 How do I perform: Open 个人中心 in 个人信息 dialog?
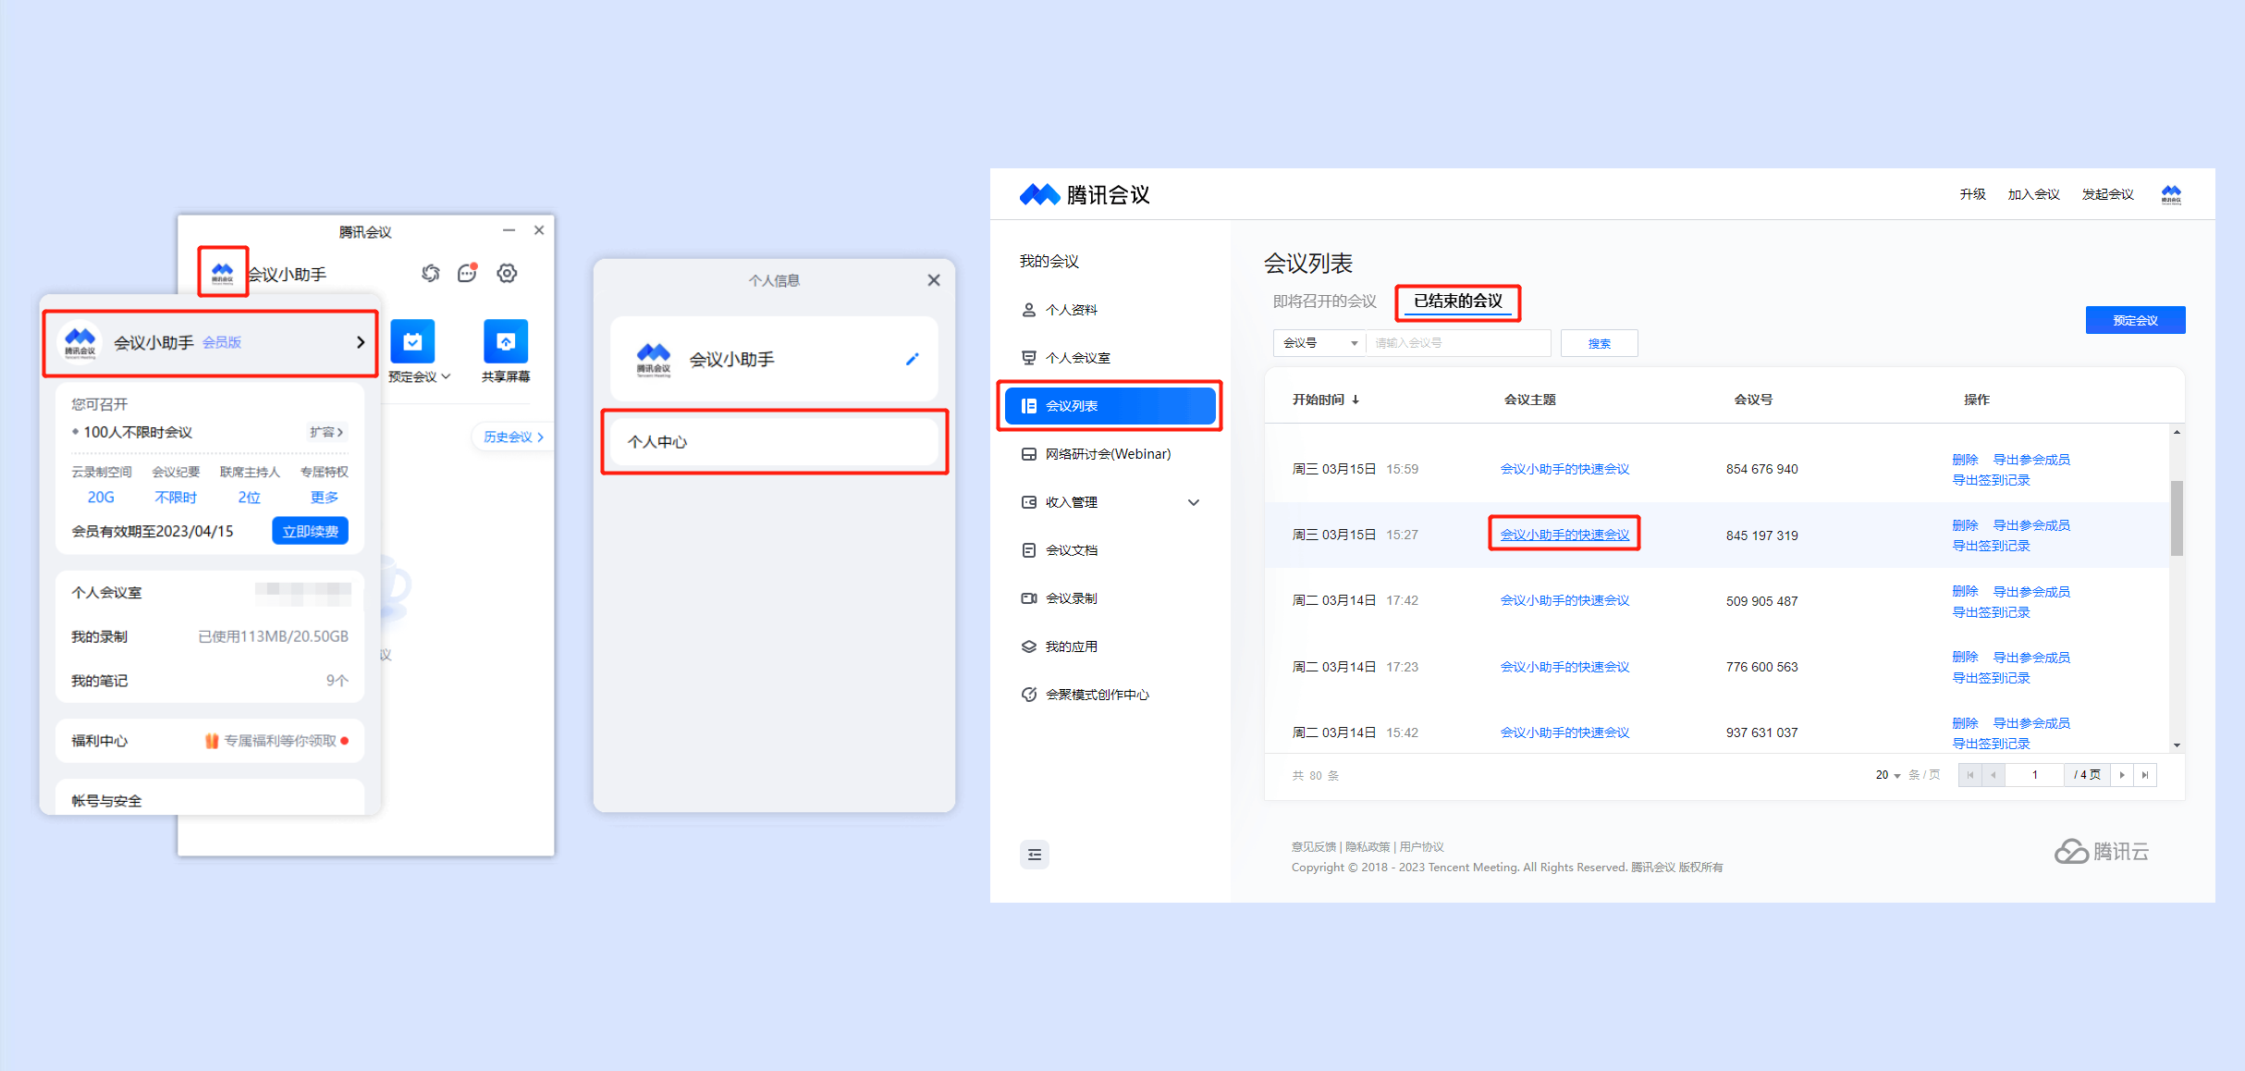[775, 442]
